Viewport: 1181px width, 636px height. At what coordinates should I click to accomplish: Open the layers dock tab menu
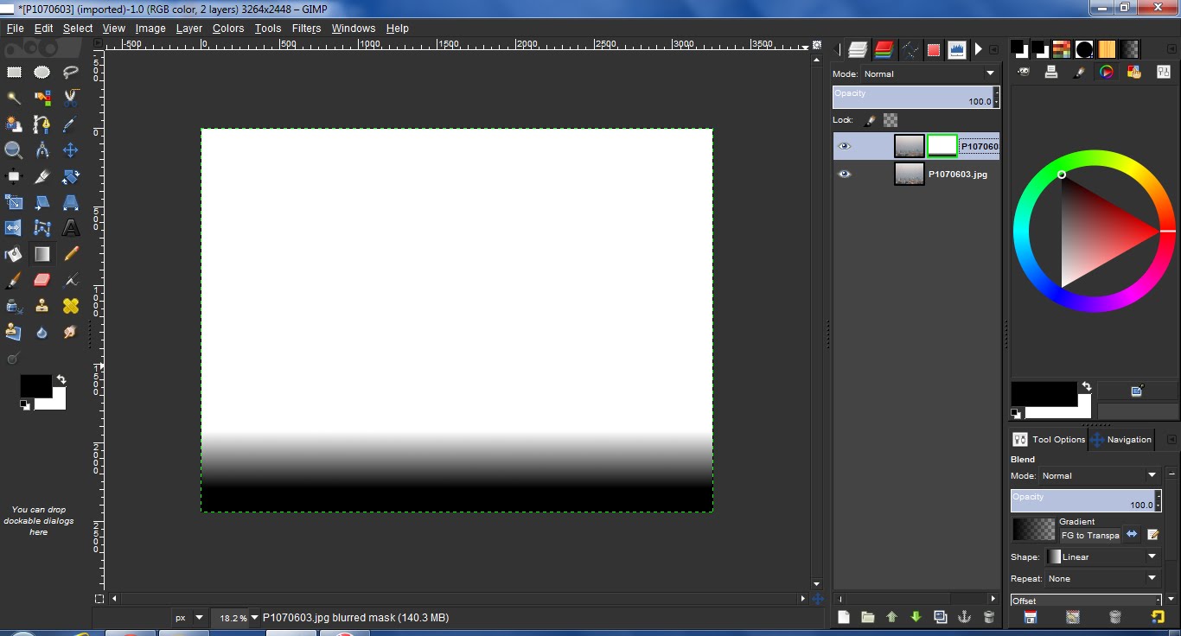993,50
